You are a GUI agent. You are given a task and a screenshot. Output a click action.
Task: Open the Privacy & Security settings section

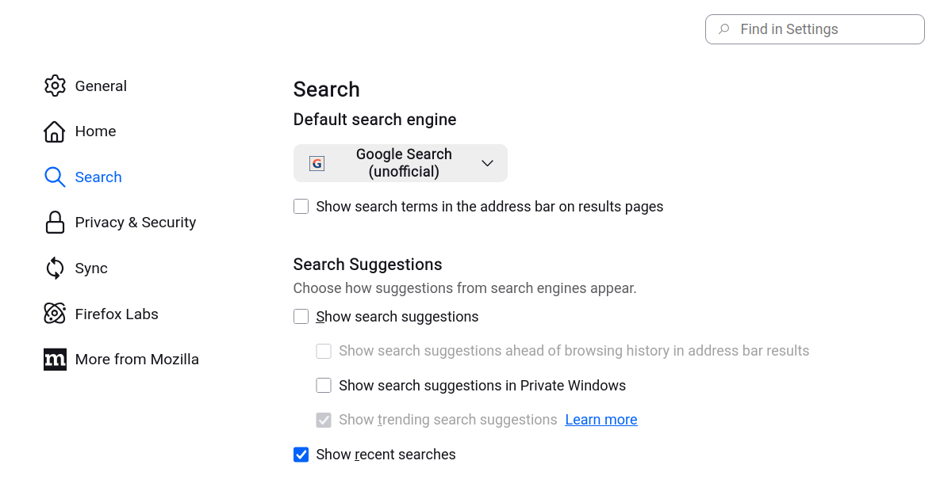point(135,223)
